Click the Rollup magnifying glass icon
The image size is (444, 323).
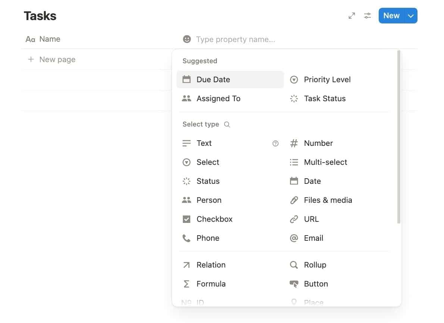pyautogui.click(x=294, y=265)
